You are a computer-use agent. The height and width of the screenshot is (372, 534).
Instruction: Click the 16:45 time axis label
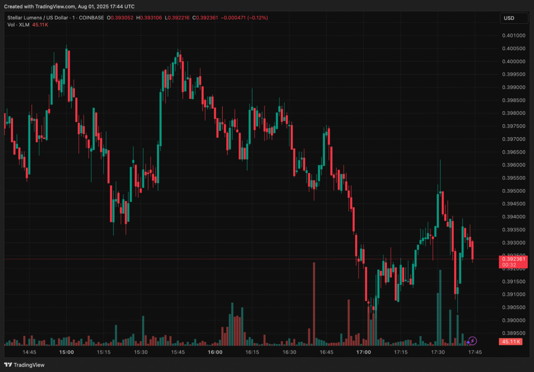coord(326,352)
